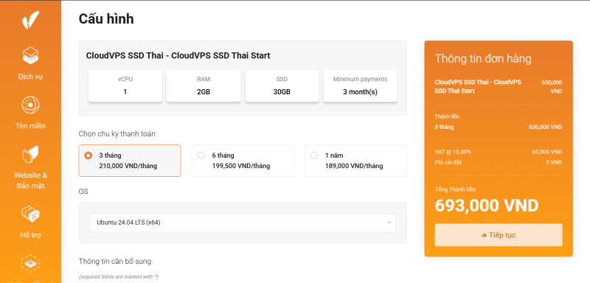Click the VAT @ 10.00% line
590x283 pixels.
[x=453, y=152]
